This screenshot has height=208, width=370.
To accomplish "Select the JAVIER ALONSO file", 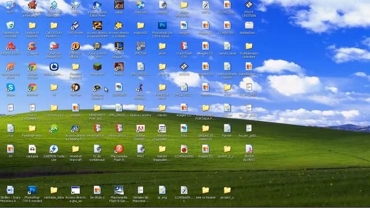I will pos(249,149).
